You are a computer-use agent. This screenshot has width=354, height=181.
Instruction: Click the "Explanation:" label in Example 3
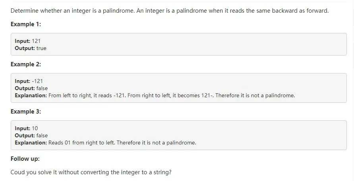31,142
